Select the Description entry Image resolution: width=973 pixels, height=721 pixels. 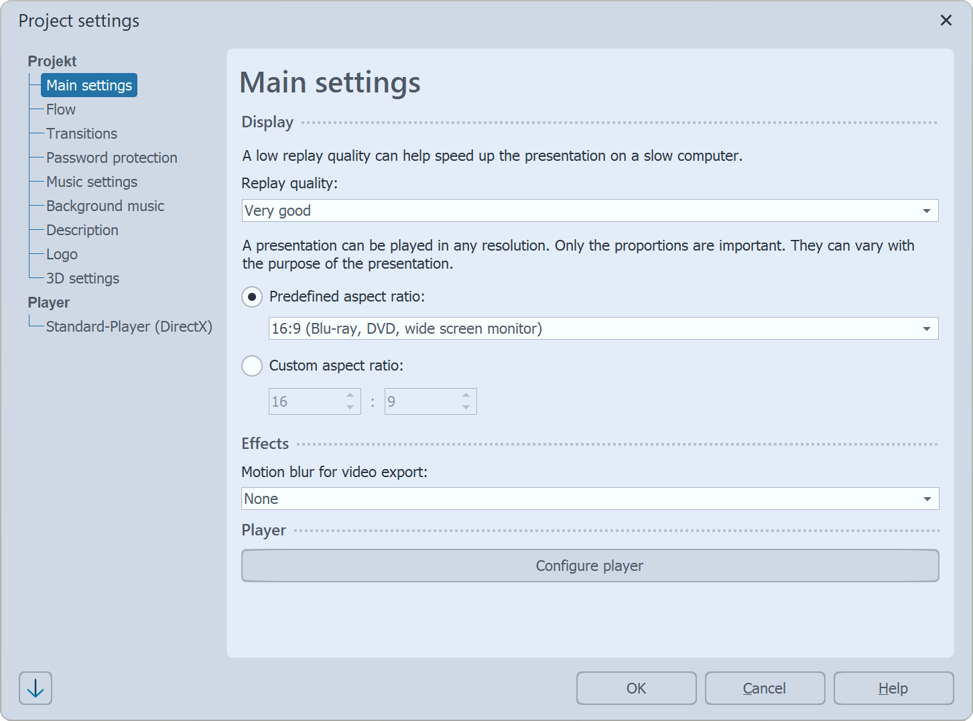82,230
